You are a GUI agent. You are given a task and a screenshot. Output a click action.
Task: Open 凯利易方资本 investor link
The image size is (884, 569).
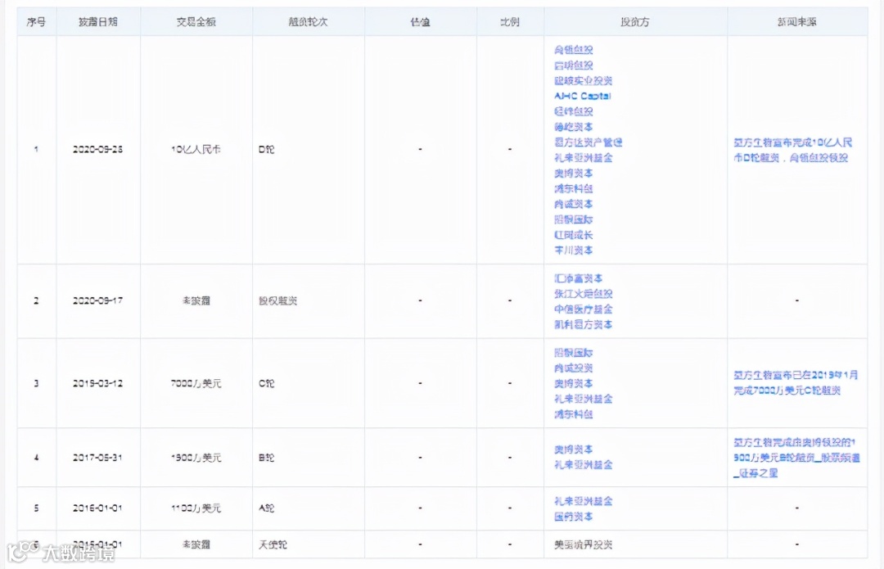pos(583,324)
